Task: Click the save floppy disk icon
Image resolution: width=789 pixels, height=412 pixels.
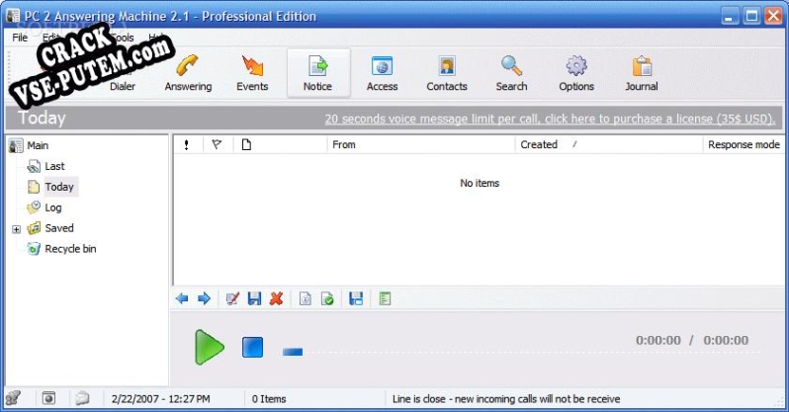Action: [x=255, y=298]
